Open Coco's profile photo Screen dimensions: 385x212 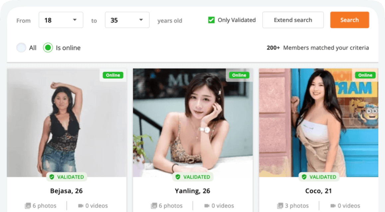(x=319, y=123)
